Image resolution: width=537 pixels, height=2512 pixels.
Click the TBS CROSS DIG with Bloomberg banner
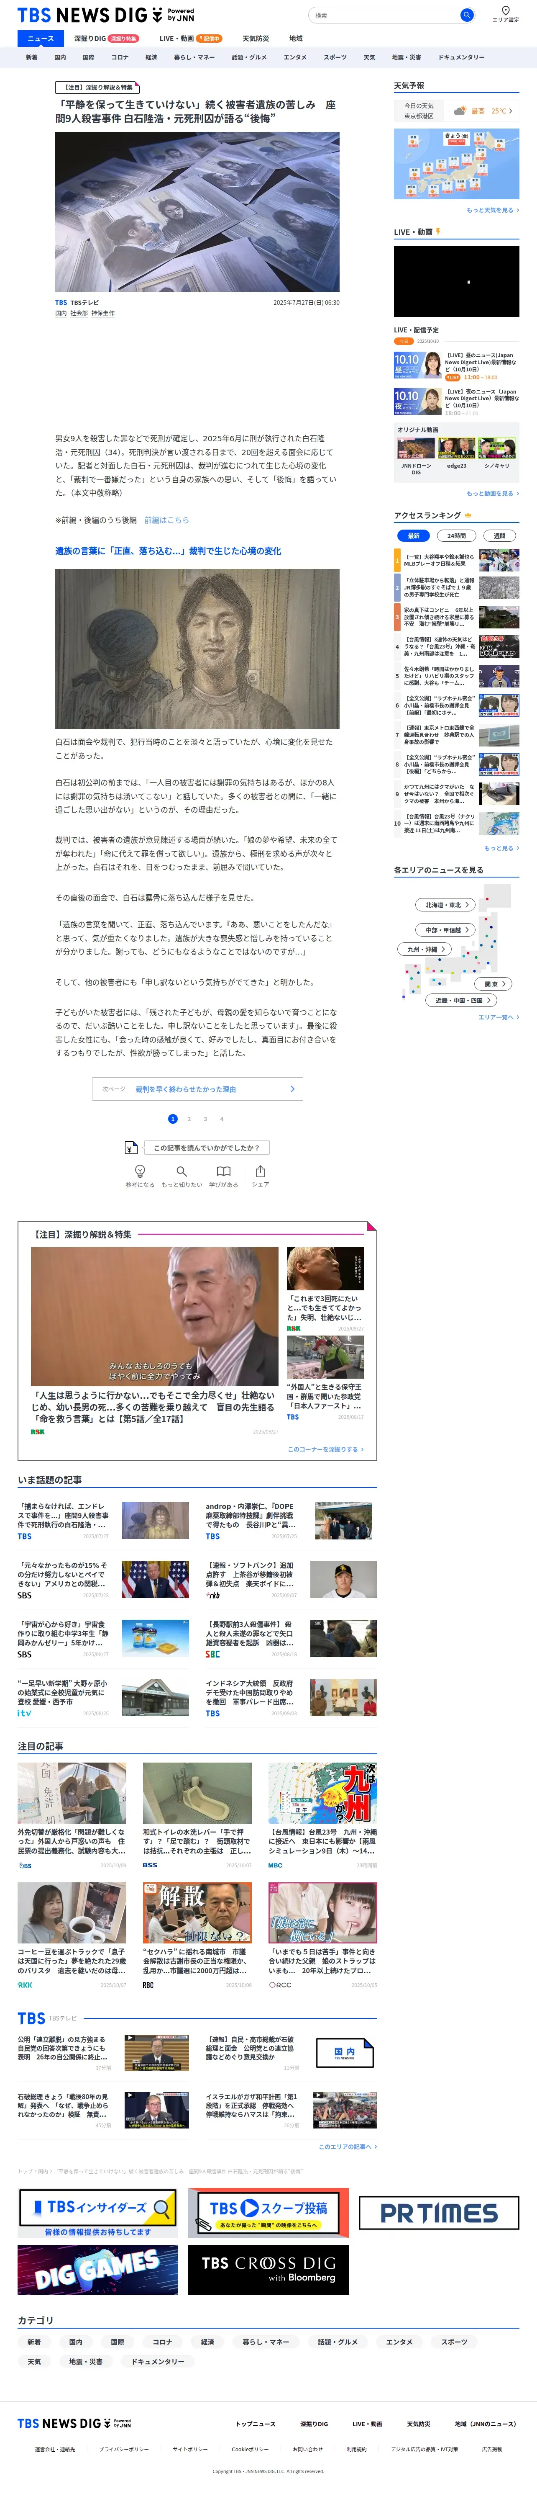click(x=268, y=2269)
